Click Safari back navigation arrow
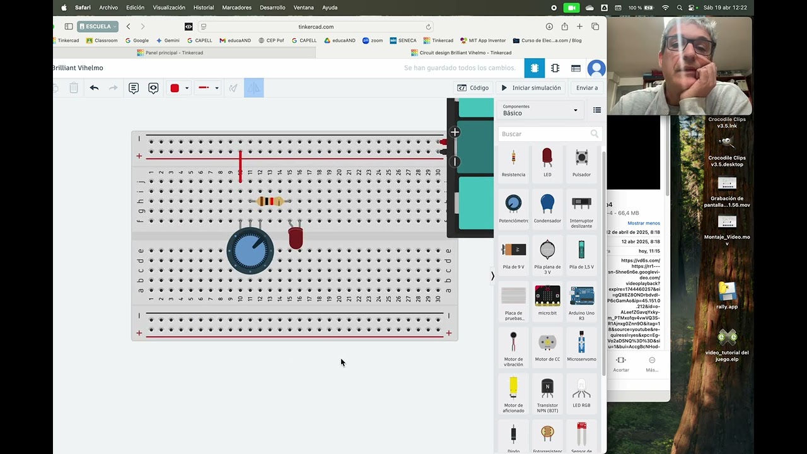Screen dimensions: 807x454 coord(129,26)
